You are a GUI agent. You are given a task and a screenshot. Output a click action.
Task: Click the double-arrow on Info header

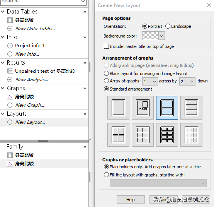pyautogui.click(x=85, y=37)
